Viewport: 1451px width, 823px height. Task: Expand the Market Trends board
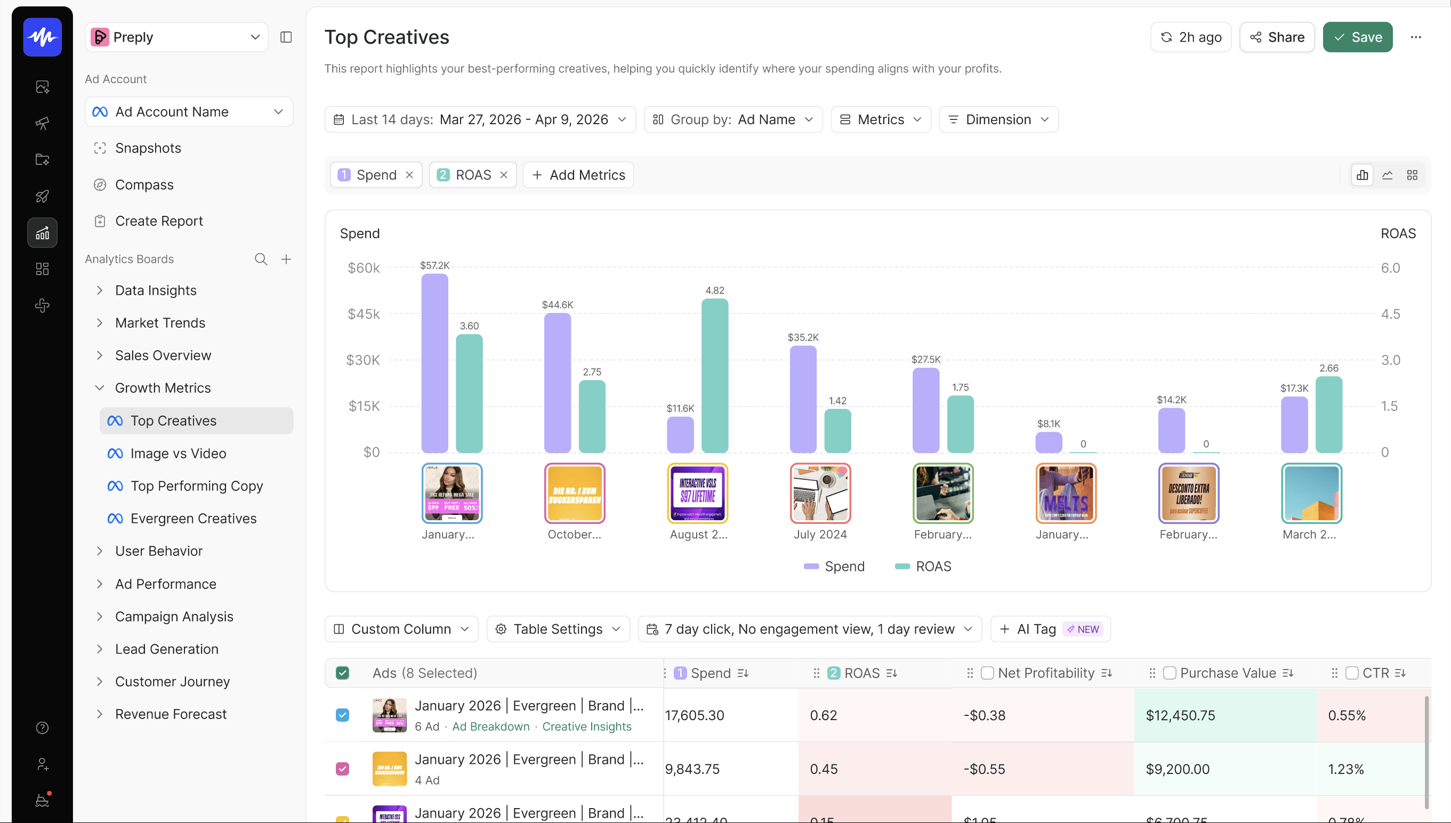(x=160, y=323)
